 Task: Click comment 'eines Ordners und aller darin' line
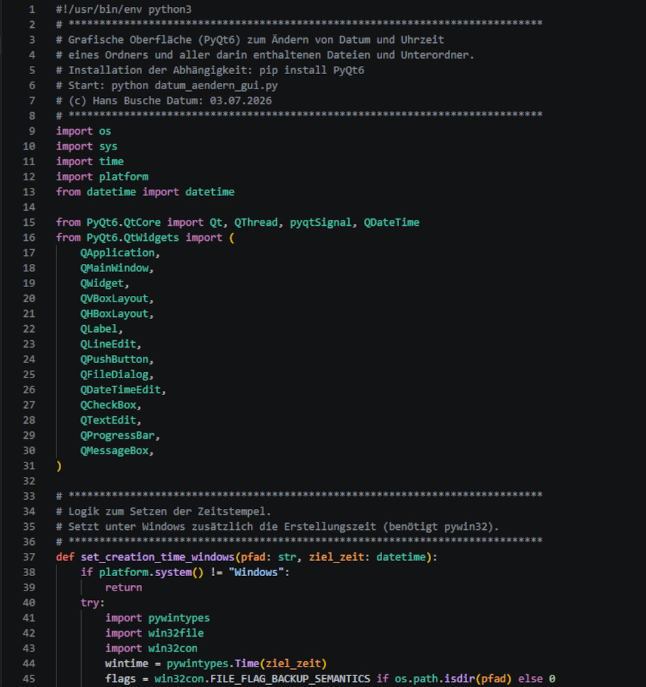265,55
